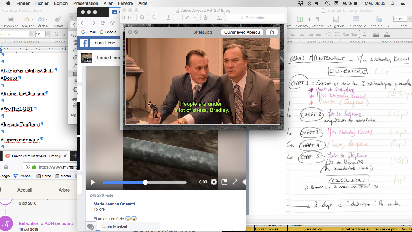412x232 pixels.
Task: Open Marie Jeanne Grisanti profile link
Action: point(114,204)
